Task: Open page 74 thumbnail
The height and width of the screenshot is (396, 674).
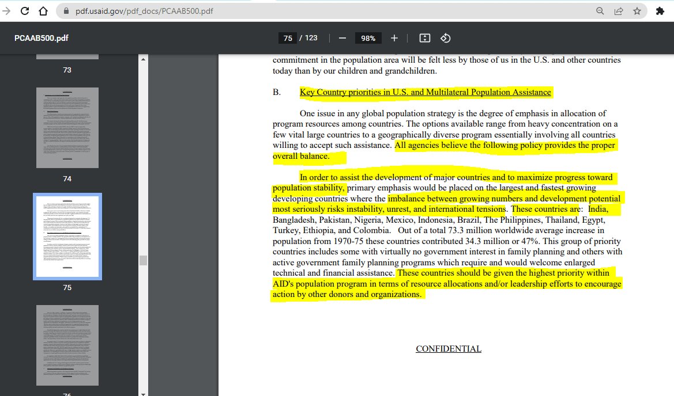Action: click(67, 128)
